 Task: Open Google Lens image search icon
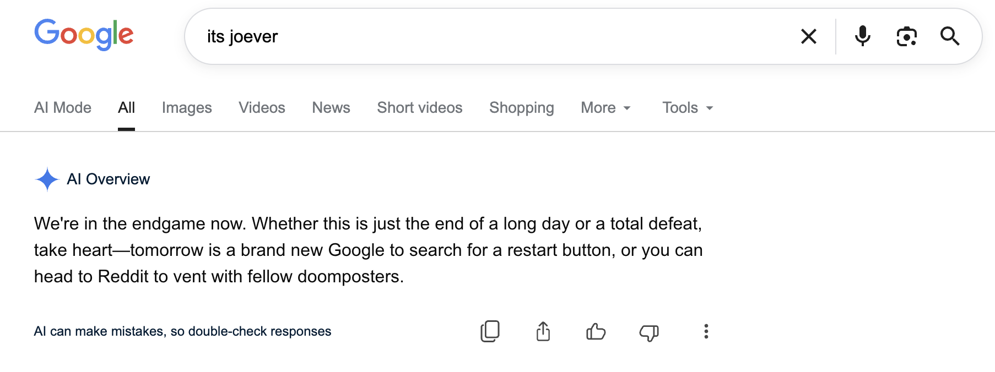click(x=906, y=36)
